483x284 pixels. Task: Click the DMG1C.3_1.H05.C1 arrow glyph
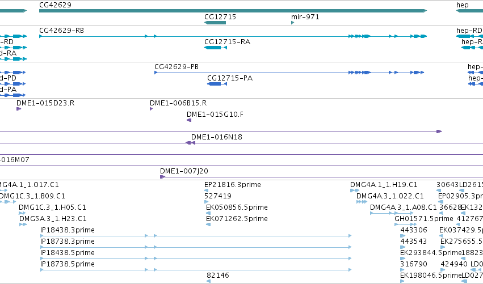point(22,213)
